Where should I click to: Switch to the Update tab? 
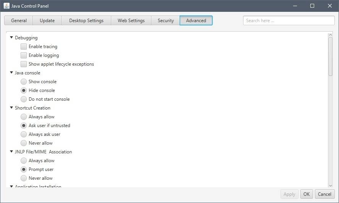(47, 21)
